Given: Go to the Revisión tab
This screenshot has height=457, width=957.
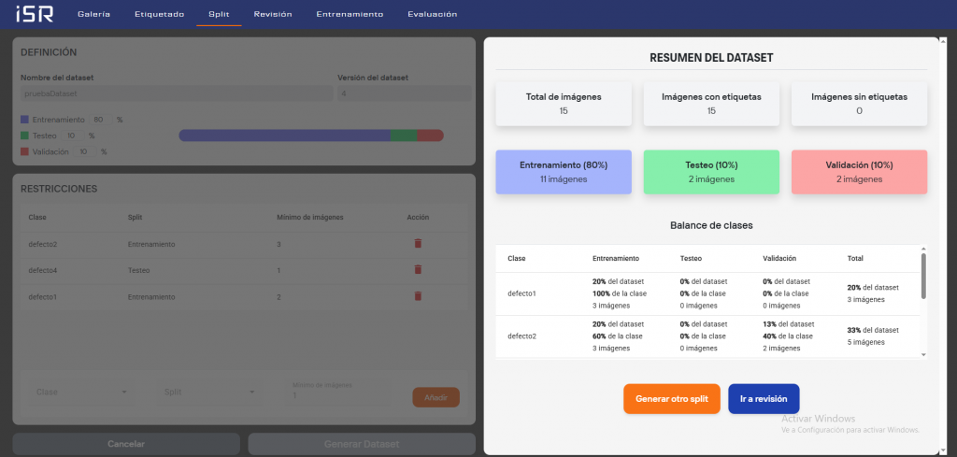Looking at the screenshot, I should (x=273, y=15).
